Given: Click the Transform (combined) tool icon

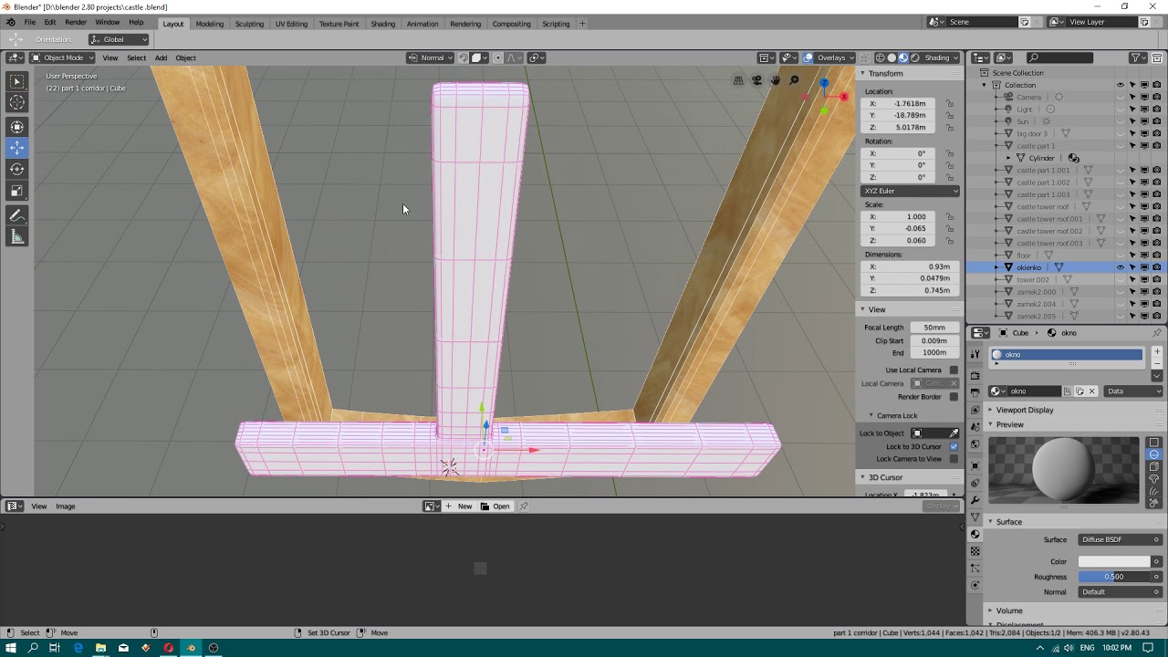Looking at the screenshot, I should pos(16,127).
